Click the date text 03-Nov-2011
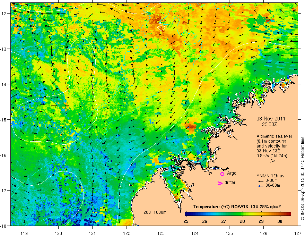Screen dimensions: 305x236 coord(271,119)
